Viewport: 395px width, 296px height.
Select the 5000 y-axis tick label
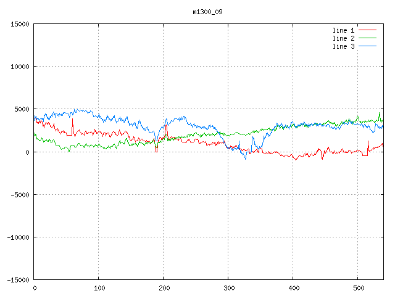(22, 109)
